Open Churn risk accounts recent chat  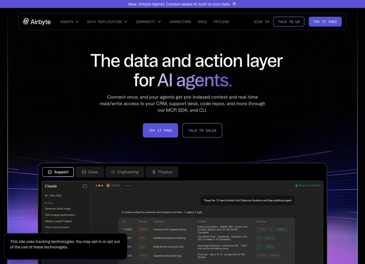57,227
